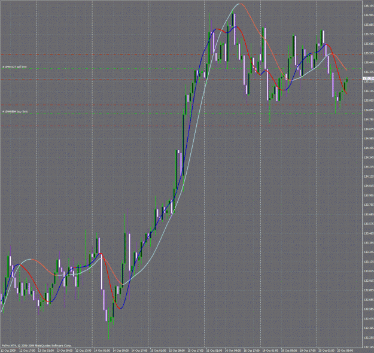Screen dimensions: 374x353
Task: Click the "16 Oct 09:00" time label
Action: [x=233, y=351]
